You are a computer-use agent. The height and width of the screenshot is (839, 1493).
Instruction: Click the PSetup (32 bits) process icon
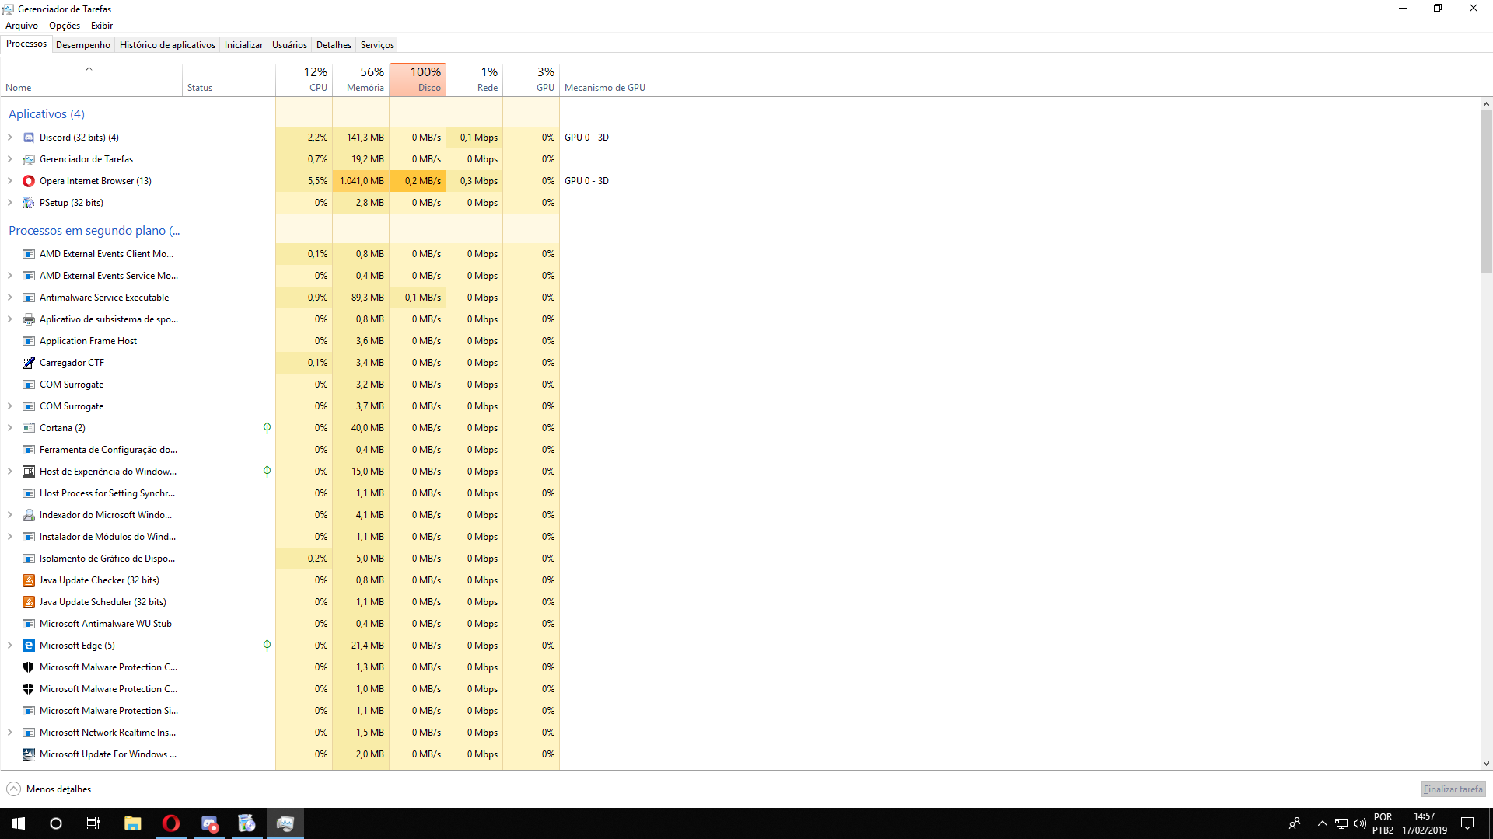pos(29,203)
